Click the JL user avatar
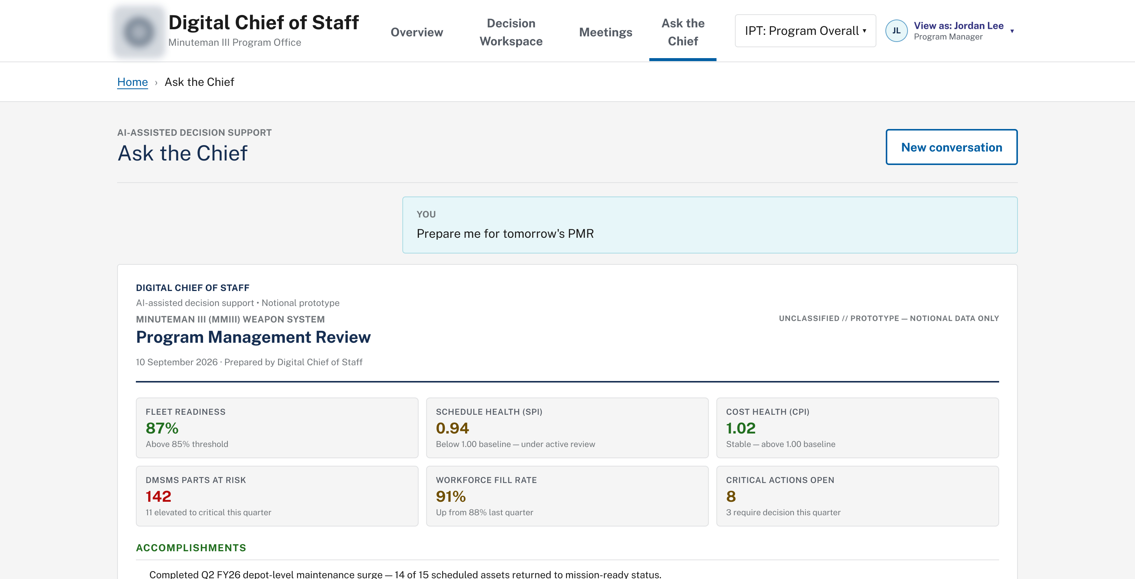 (896, 31)
